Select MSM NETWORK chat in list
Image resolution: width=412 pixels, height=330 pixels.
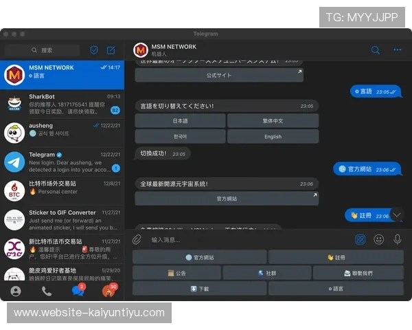[x=62, y=75]
